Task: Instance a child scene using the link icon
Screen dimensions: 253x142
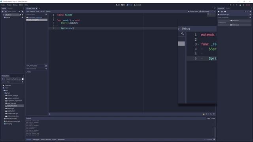Action: (6, 11)
